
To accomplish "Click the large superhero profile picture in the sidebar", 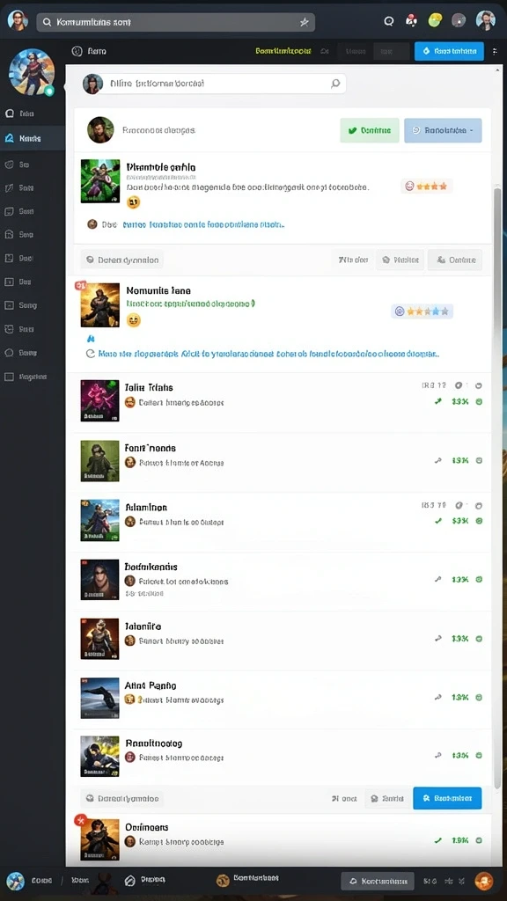I will click(32, 71).
